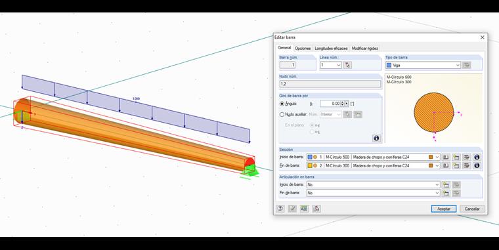Click the pick-member icon in bottom toolbar
The width and height of the screenshot is (499, 250).
tap(316, 209)
